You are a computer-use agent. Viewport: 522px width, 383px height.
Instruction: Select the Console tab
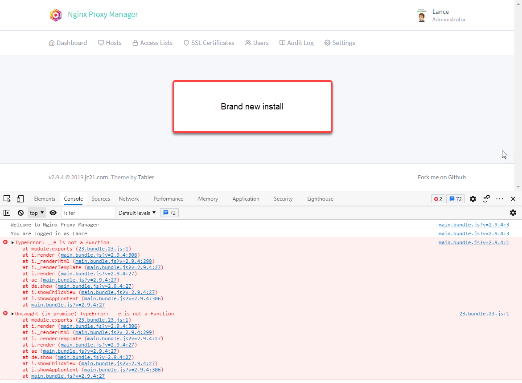(x=73, y=199)
